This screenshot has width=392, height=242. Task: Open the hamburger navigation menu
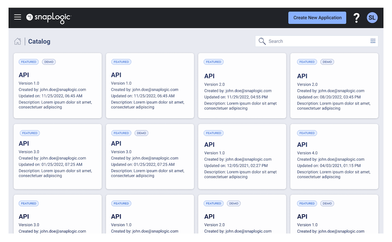point(17,17)
